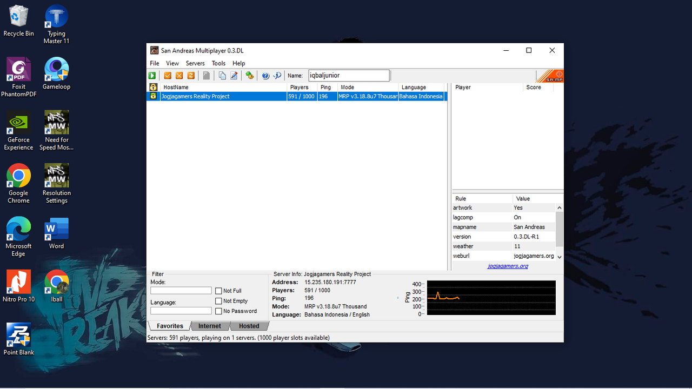Viewport: 692px width, 389px height.
Task: Click rules list scroll down arrow
Action: coord(560,257)
